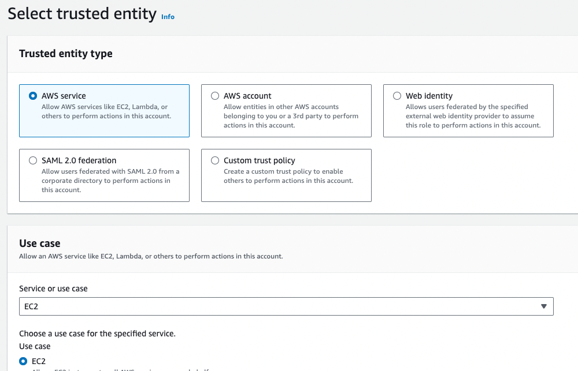Click the Service or use case field label
The height and width of the screenshot is (371, 578).
(53, 288)
